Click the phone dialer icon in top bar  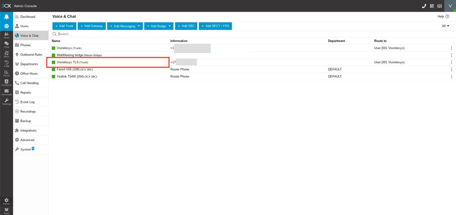click(x=424, y=6)
